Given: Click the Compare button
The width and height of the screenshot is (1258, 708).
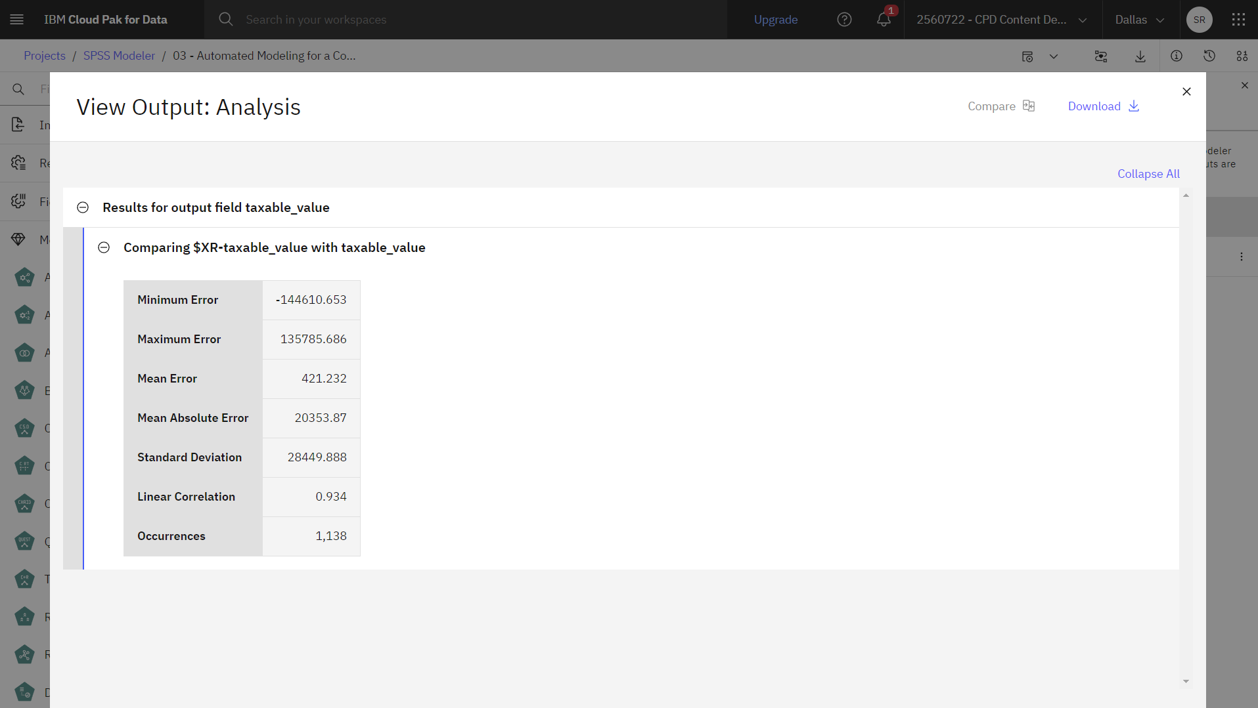Looking at the screenshot, I should click(1001, 106).
